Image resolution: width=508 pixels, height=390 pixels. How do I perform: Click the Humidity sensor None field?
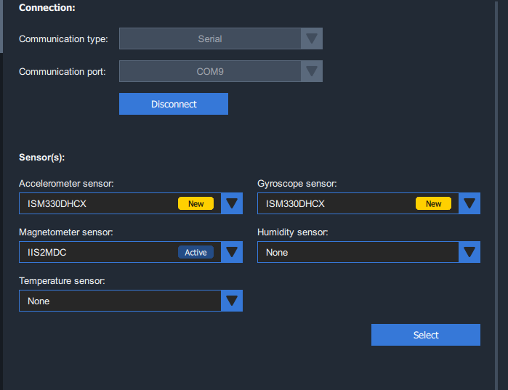pyautogui.click(x=358, y=252)
